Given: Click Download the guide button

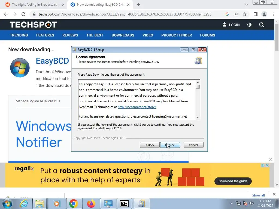Looking at the screenshot, I should [x=233, y=181].
